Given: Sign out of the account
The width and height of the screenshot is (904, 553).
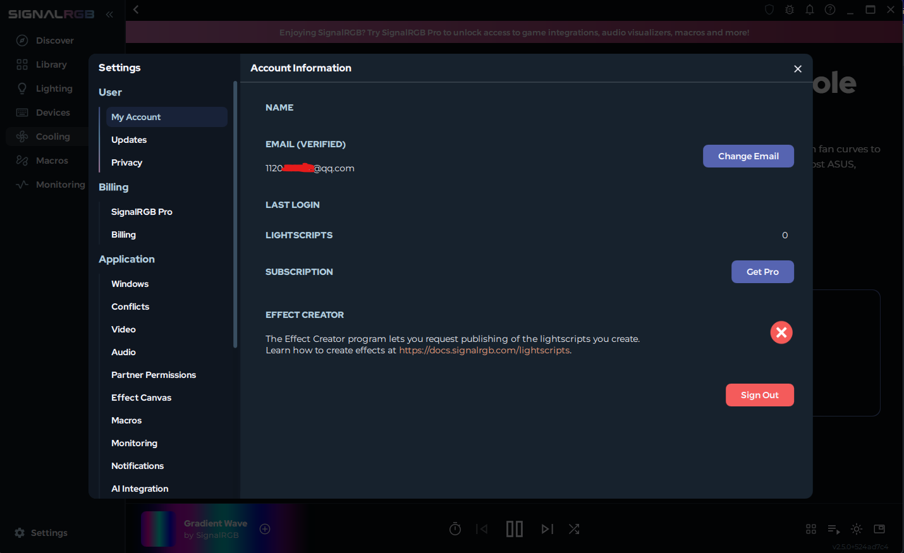Looking at the screenshot, I should tap(760, 395).
